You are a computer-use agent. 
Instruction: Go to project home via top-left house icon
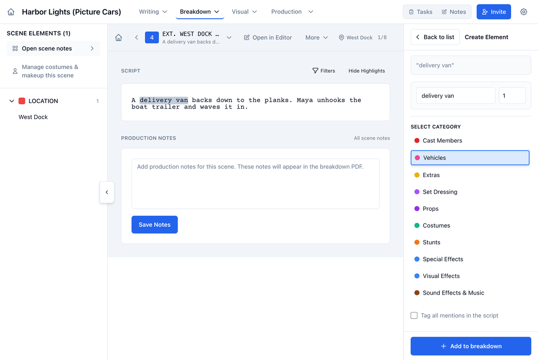[x=11, y=12]
